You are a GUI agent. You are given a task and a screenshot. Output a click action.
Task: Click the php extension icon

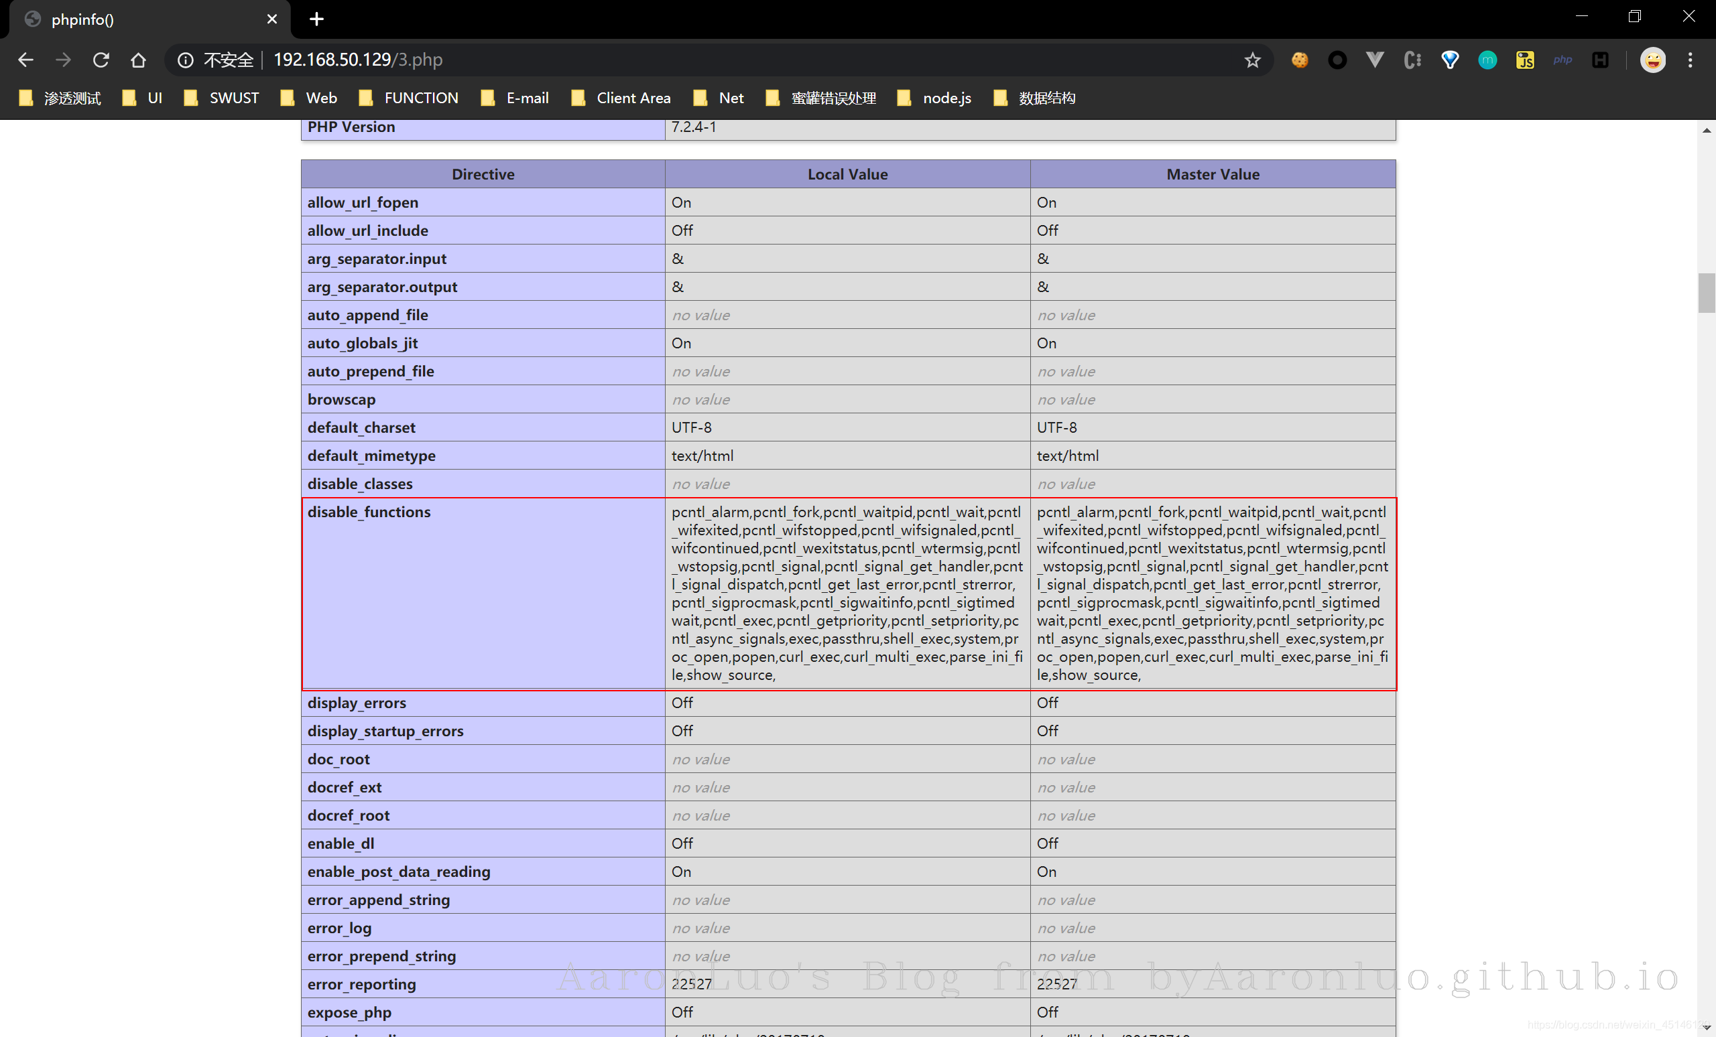click(1562, 60)
